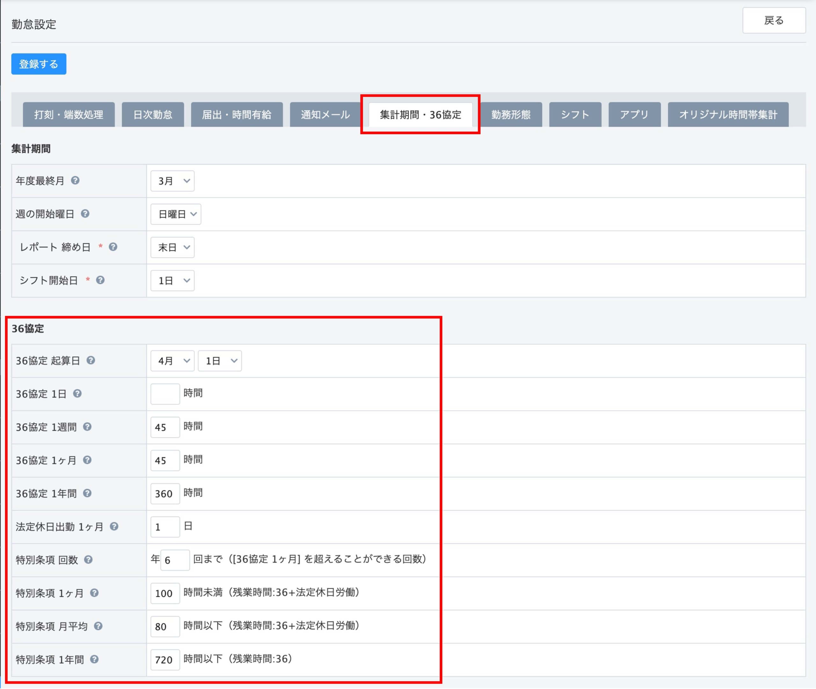Click help icon beside 年度最終月
Screen dimensions: 816x689
point(75,181)
